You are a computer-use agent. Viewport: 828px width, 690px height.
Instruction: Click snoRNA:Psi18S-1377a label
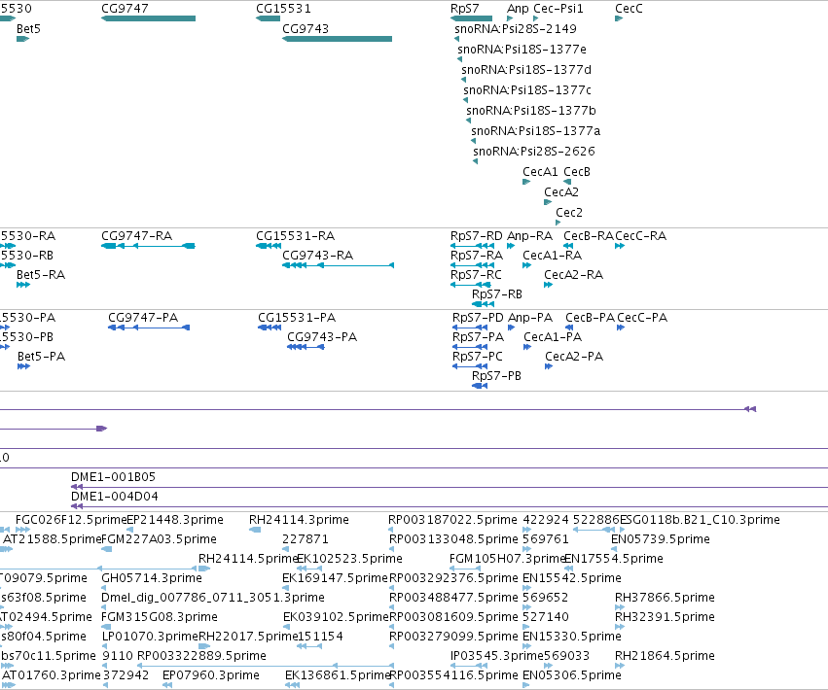click(x=536, y=131)
